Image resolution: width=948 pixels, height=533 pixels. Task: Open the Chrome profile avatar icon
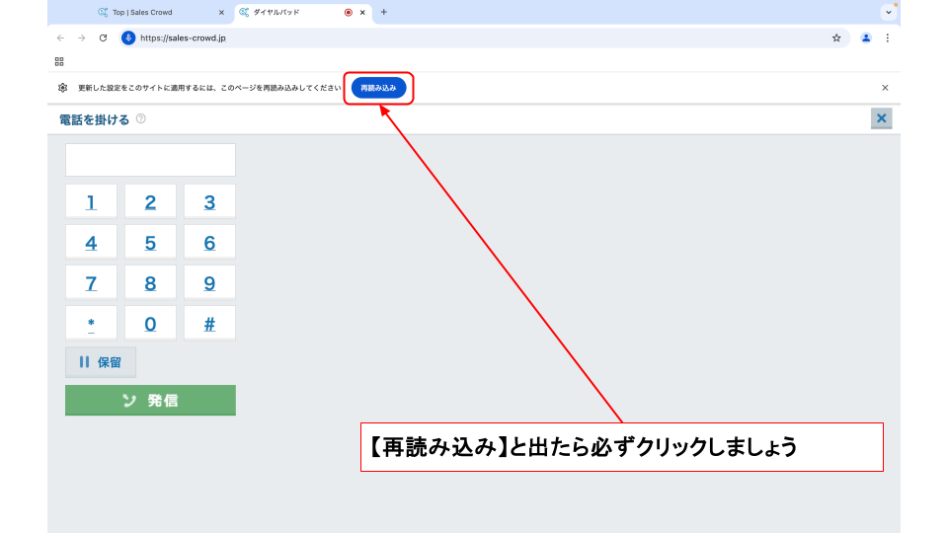866,38
